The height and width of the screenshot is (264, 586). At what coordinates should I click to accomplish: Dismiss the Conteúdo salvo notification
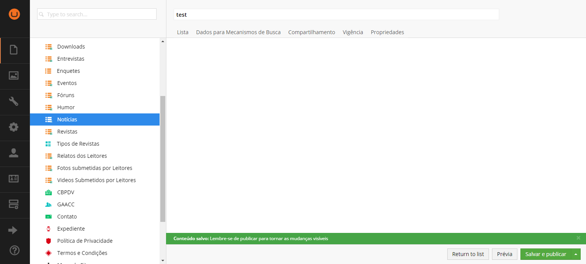point(578,238)
